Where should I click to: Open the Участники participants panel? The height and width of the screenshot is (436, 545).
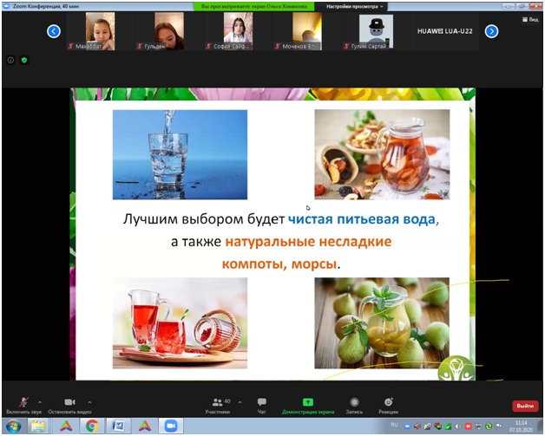pyautogui.click(x=218, y=403)
